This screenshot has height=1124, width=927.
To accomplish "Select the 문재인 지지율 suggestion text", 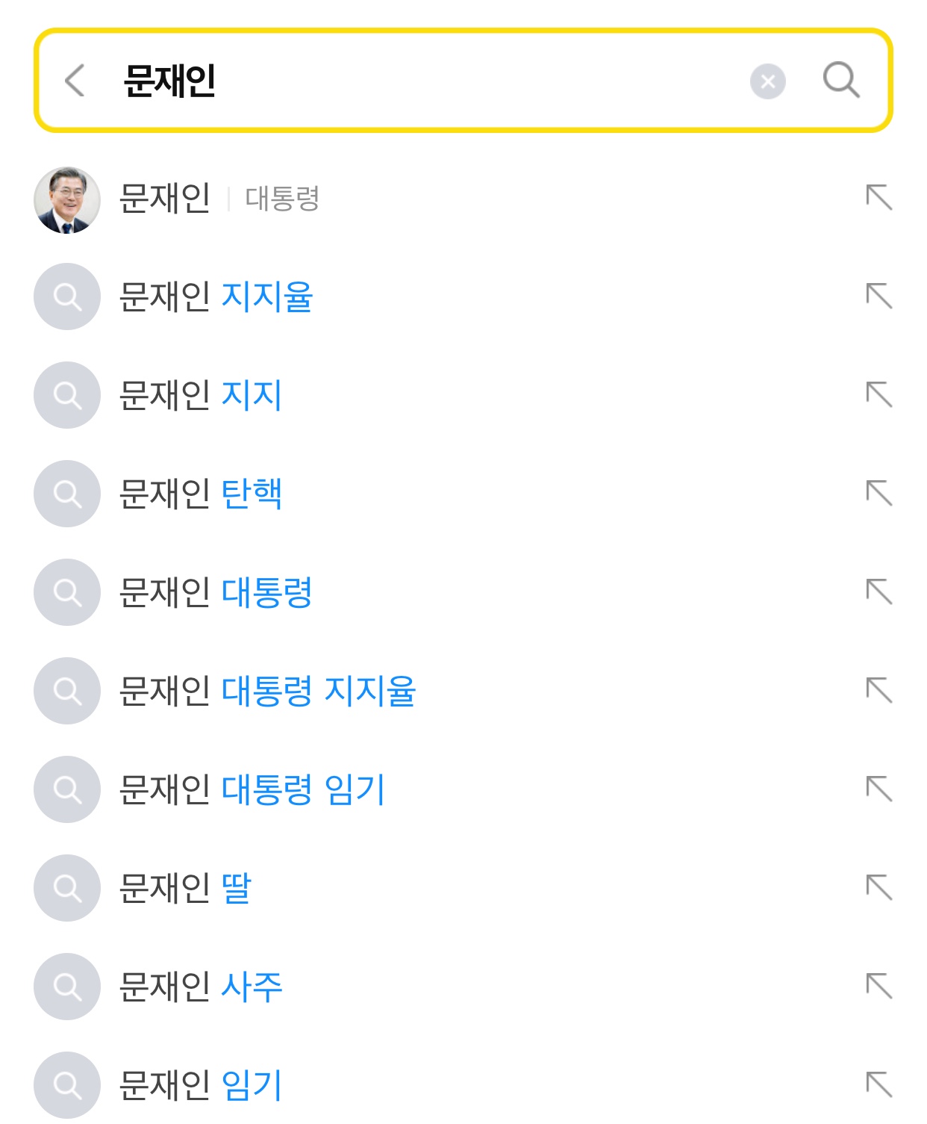I will click(215, 296).
